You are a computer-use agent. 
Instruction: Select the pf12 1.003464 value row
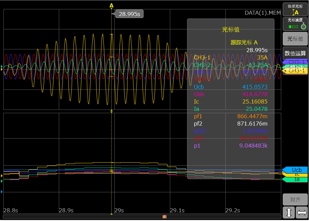(230, 131)
